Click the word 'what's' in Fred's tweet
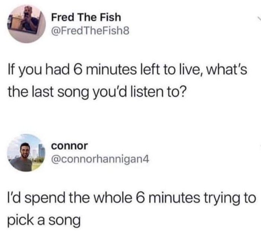This screenshot has width=261, height=238. click(227, 69)
